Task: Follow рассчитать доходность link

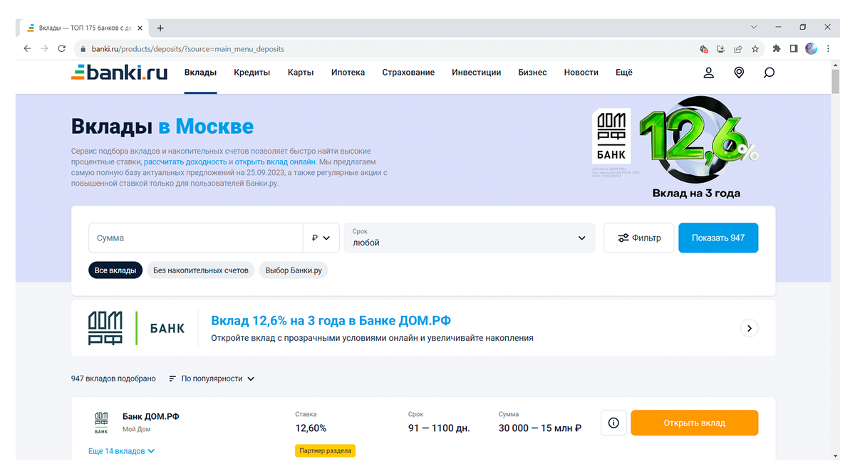Action: [x=185, y=162]
